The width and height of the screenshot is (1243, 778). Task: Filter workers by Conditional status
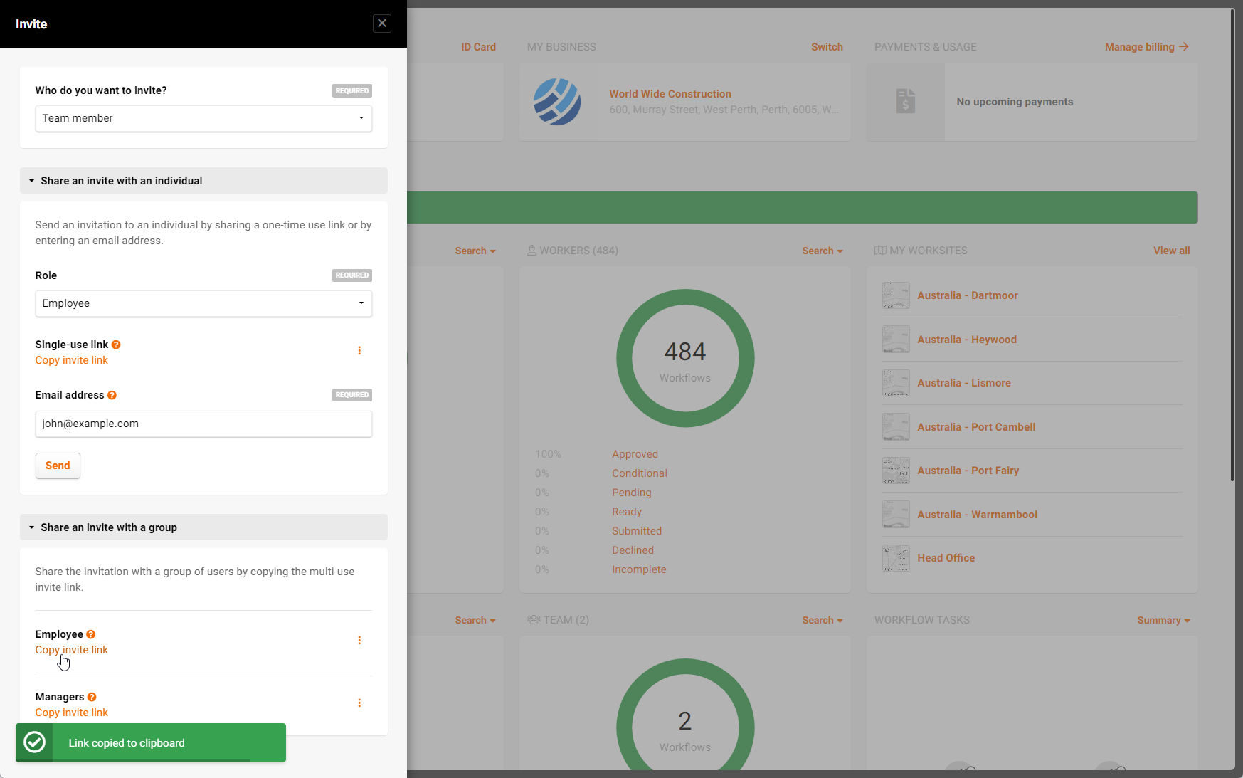point(639,473)
